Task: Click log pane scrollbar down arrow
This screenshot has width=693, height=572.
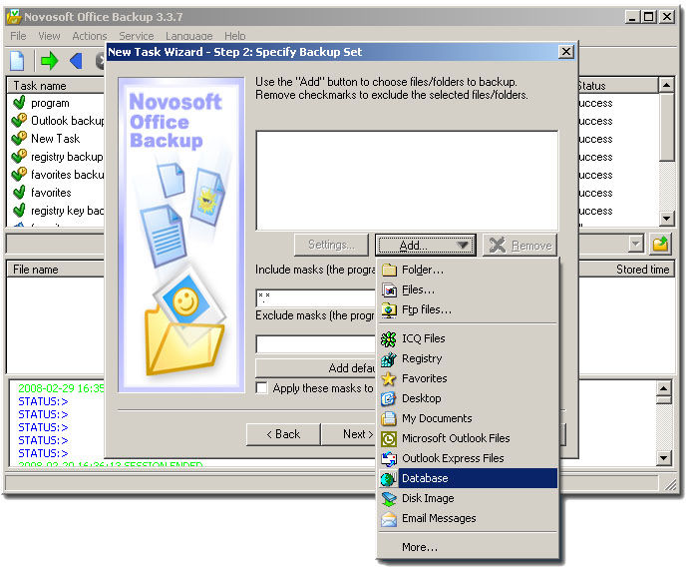Action: click(x=664, y=458)
